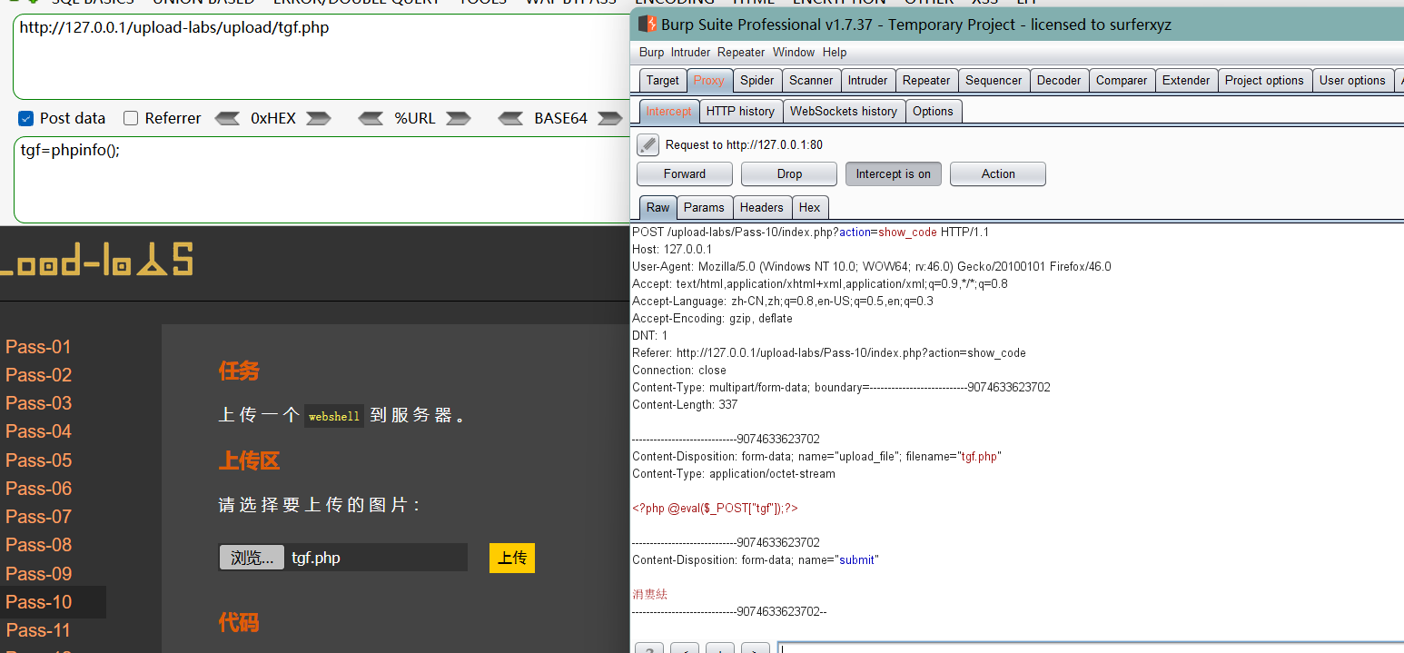Open the Intruder menu in menu bar

coord(691,52)
